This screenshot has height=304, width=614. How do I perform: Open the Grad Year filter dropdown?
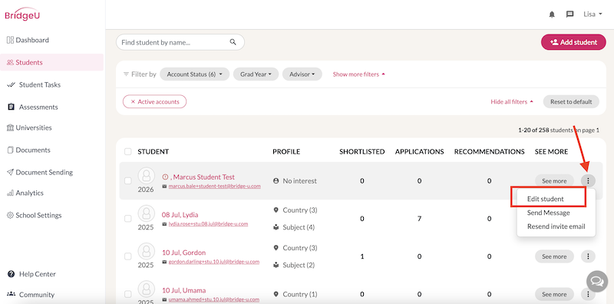256,74
